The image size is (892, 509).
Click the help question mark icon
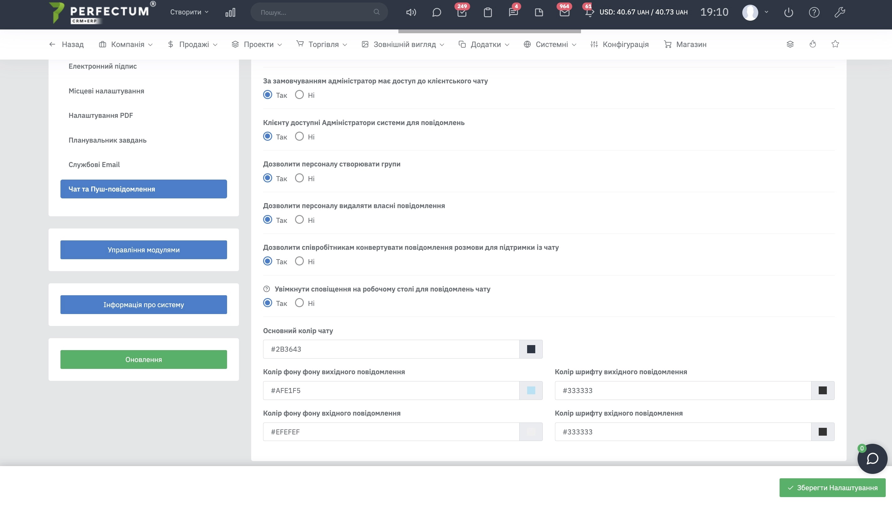(x=814, y=12)
